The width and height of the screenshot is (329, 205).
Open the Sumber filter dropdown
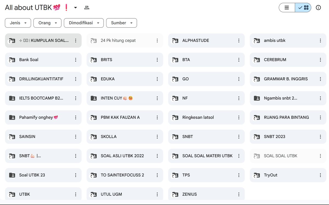(x=121, y=23)
